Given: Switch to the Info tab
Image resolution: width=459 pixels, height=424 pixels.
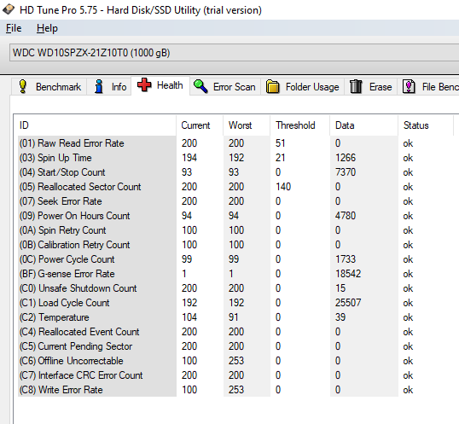Looking at the screenshot, I should [x=109, y=87].
